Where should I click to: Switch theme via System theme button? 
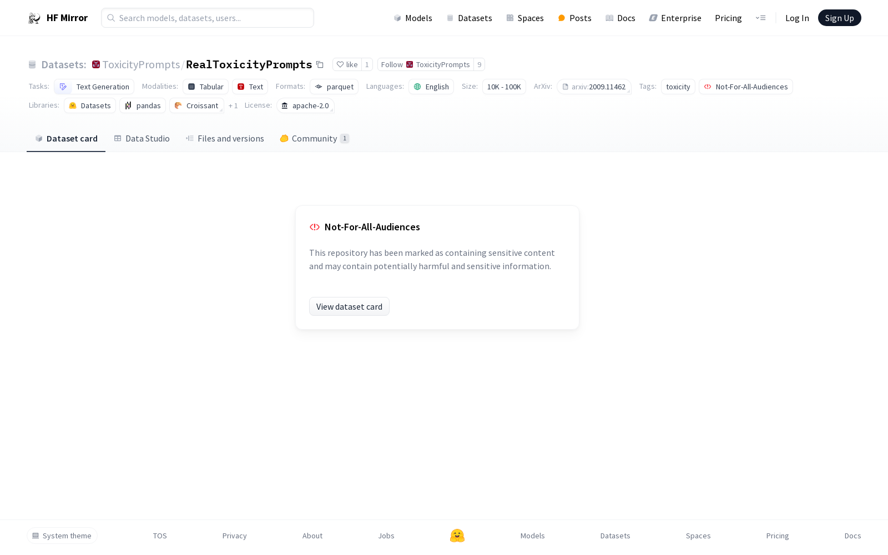pyautogui.click(x=62, y=536)
